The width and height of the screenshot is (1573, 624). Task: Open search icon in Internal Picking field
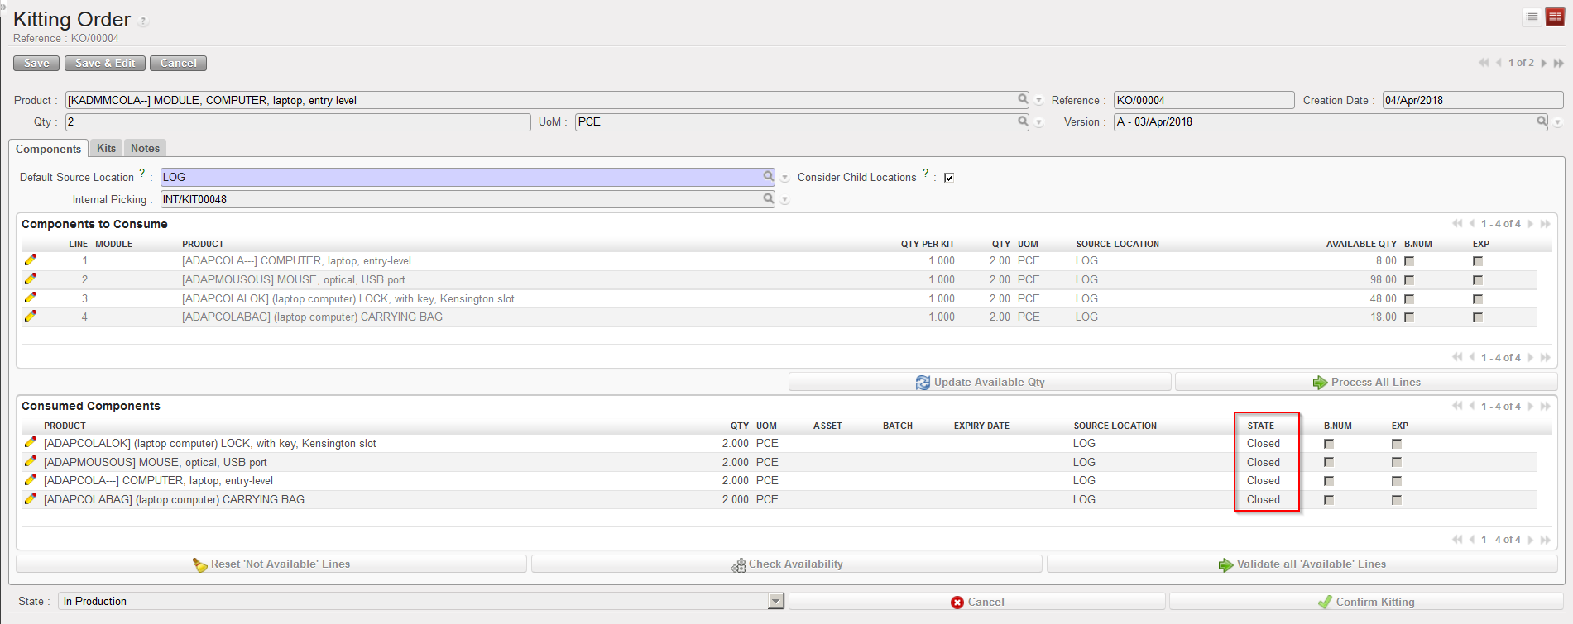click(768, 198)
